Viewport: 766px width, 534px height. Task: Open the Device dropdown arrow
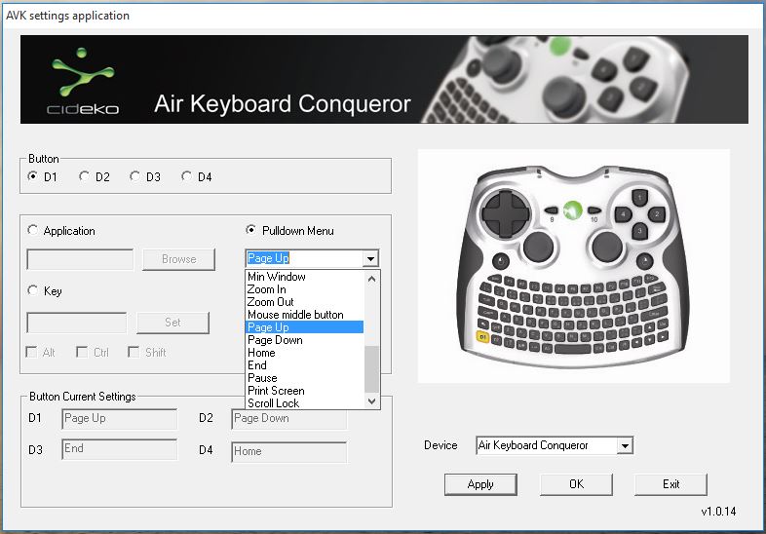pos(625,445)
